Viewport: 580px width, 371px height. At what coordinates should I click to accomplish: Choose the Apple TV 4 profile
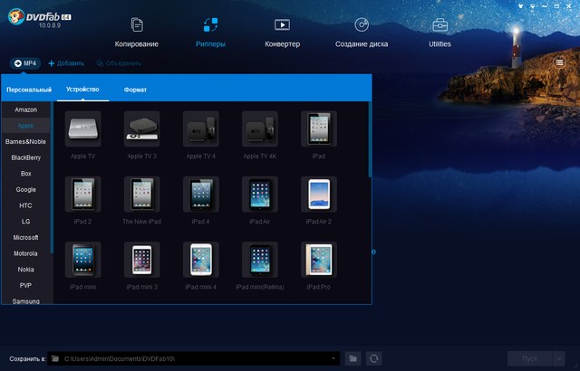tap(201, 135)
